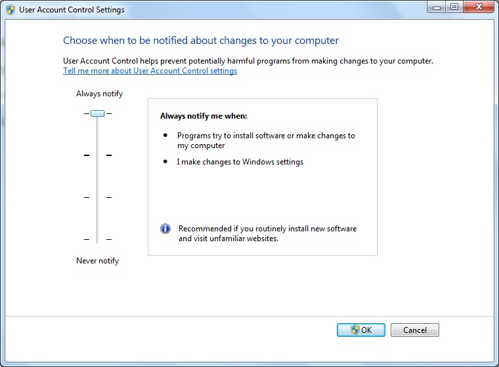Select the slider thumb at Always notify

pos(97,113)
